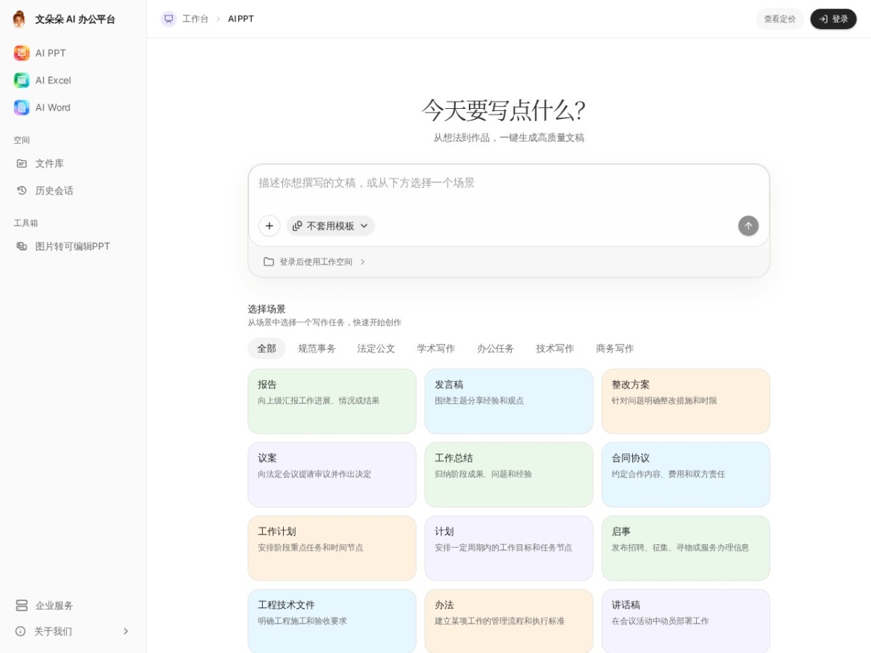Open the AI PPT sidebar icon
The width and height of the screenshot is (871, 653).
(22, 53)
